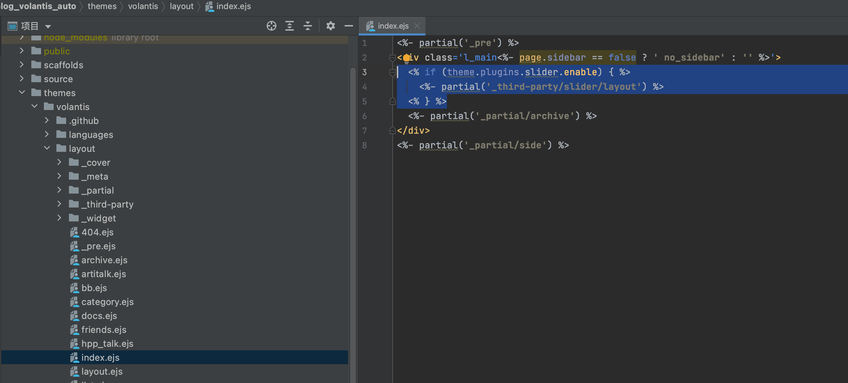
Task: Click the friends.ejs file icon
Action: [x=74, y=330]
